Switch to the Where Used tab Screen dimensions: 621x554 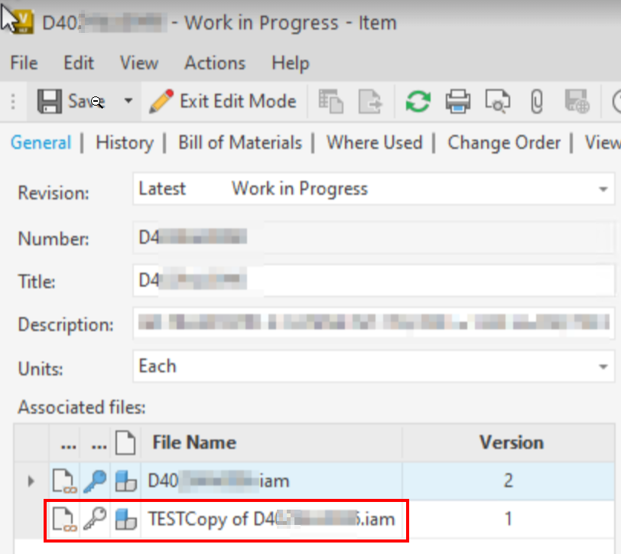pos(374,143)
